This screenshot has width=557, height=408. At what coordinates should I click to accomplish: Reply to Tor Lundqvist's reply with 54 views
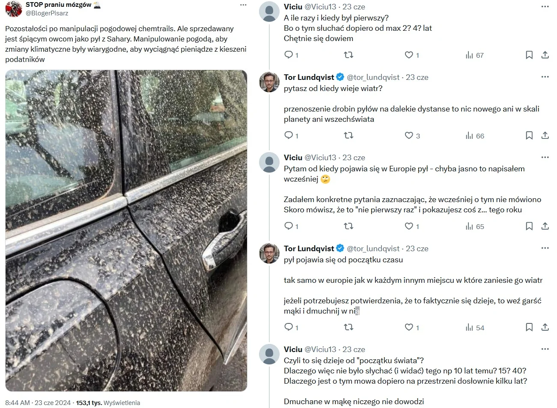[289, 328]
